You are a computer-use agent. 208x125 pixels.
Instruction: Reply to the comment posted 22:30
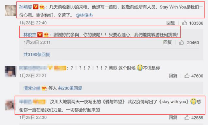click(173, 117)
